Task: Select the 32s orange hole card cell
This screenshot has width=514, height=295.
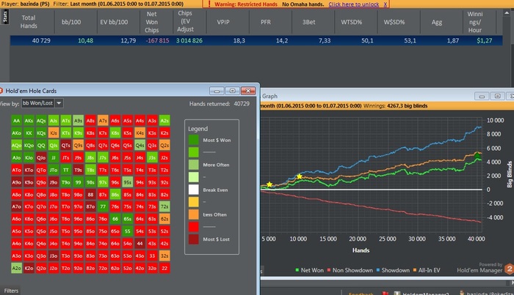Action: coord(164,255)
